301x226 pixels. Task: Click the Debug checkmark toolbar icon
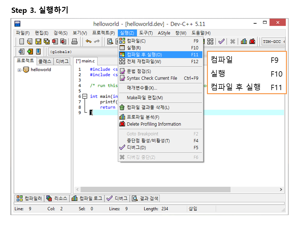[x=221, y=41]
